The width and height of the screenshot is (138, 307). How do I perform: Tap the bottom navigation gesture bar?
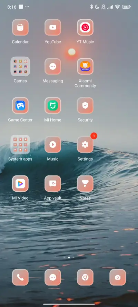(69, 304)
